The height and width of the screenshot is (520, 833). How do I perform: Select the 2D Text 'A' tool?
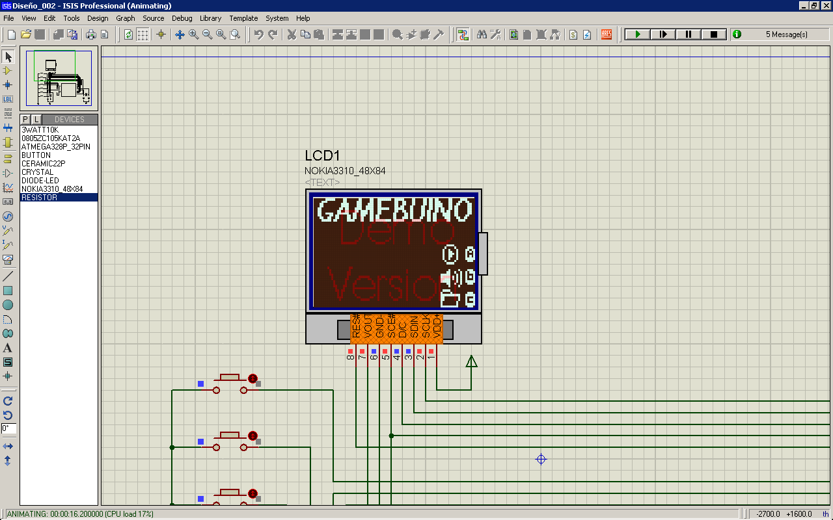click(x=8, y=348)
